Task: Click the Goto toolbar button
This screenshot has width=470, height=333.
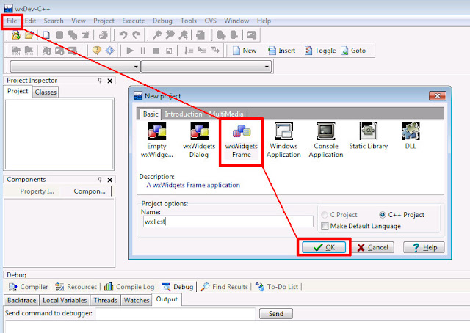Action: [353, 51]
